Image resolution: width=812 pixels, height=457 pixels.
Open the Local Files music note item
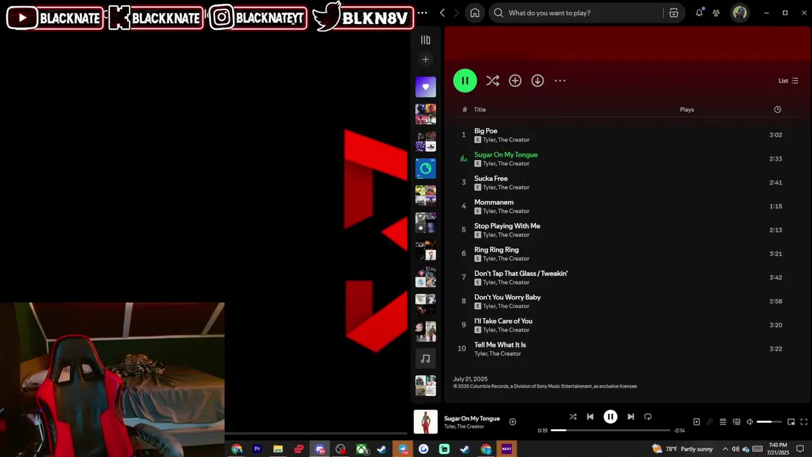coord(426,359)
